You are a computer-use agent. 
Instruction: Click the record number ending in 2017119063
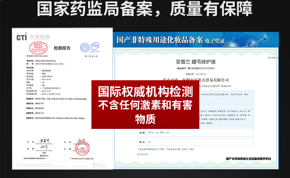pyautogui.click(x=196, y=68)
